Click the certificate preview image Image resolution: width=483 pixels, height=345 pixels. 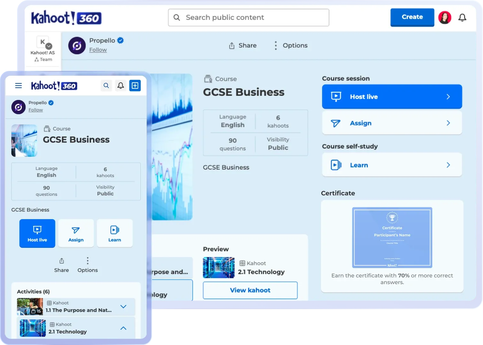(392, 237)
